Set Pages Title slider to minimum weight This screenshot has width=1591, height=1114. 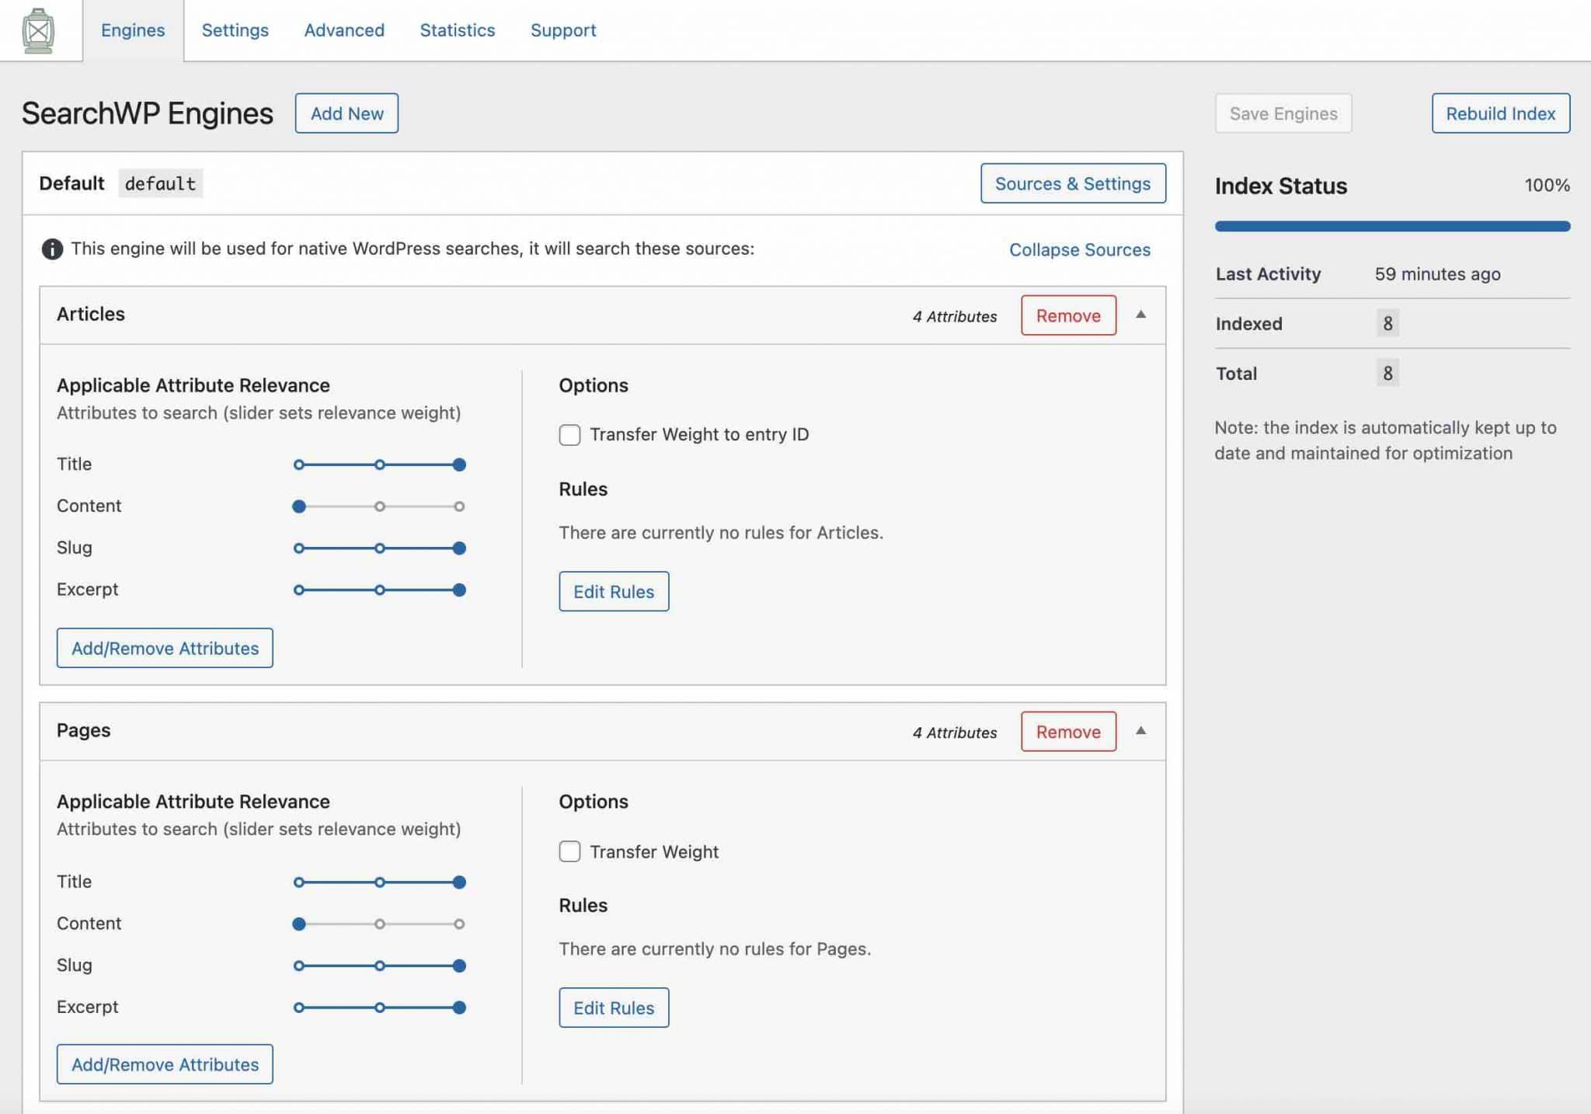(298, 882)
